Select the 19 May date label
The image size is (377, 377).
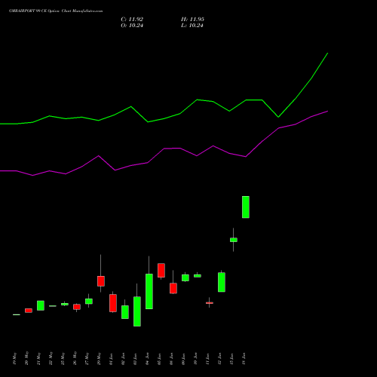click(14, 359)
